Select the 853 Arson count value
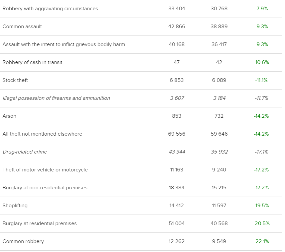Viewport: 285px width, 252px height. tap(177, 116)
